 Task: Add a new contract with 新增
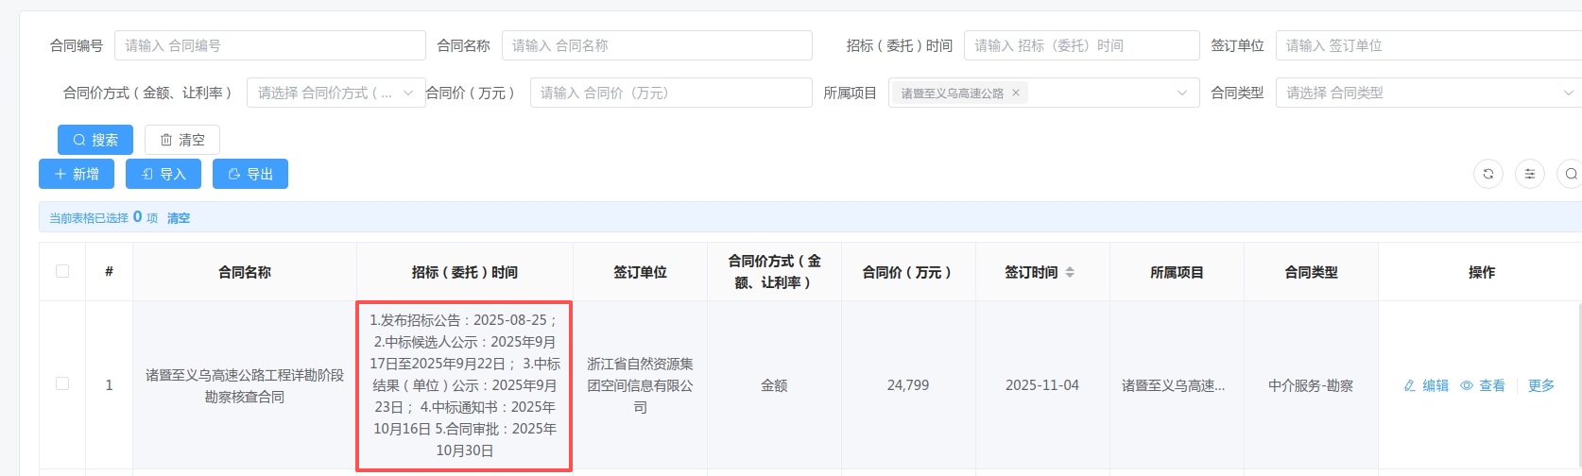pos(77,174)
